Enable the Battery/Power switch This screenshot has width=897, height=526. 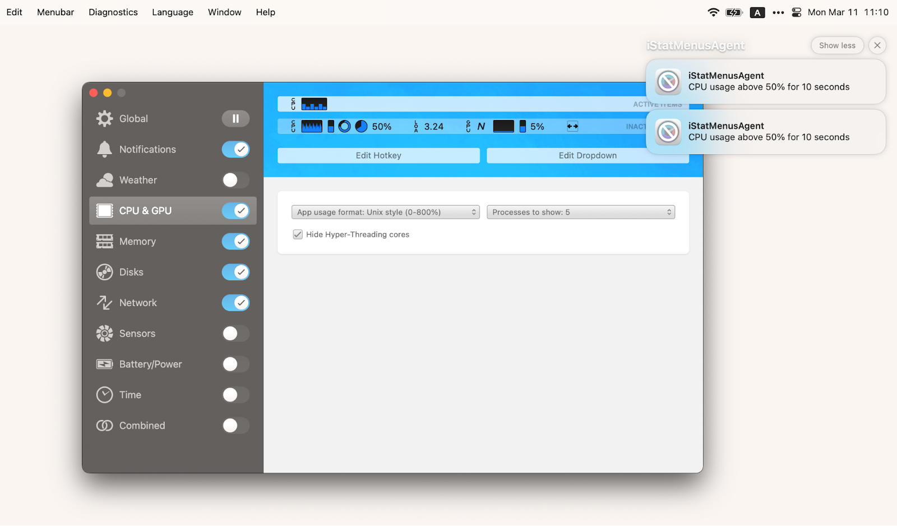coord(235,364)
